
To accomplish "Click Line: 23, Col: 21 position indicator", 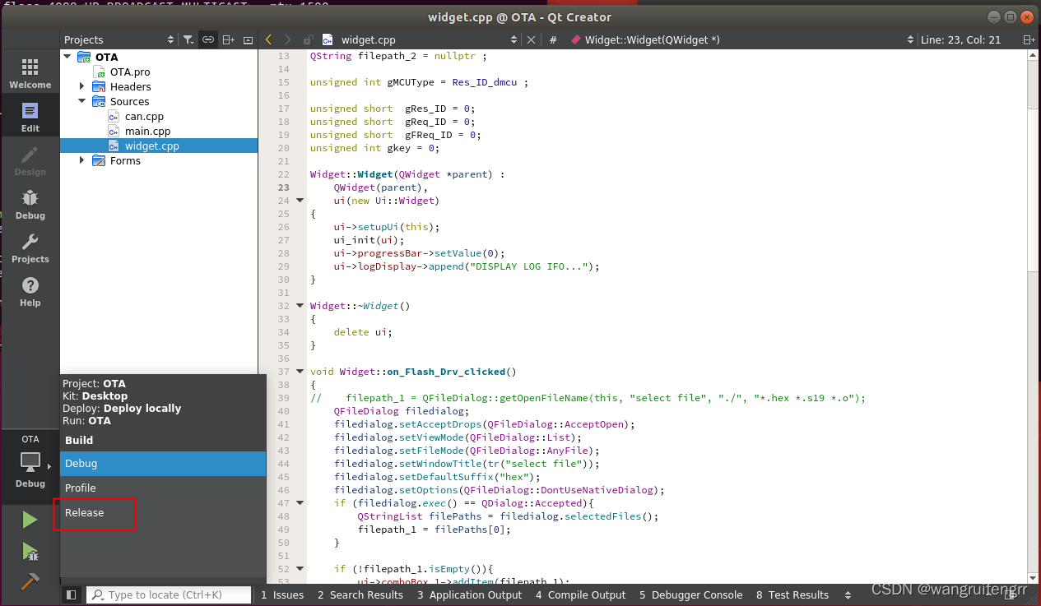I will [x=960, y=39].
